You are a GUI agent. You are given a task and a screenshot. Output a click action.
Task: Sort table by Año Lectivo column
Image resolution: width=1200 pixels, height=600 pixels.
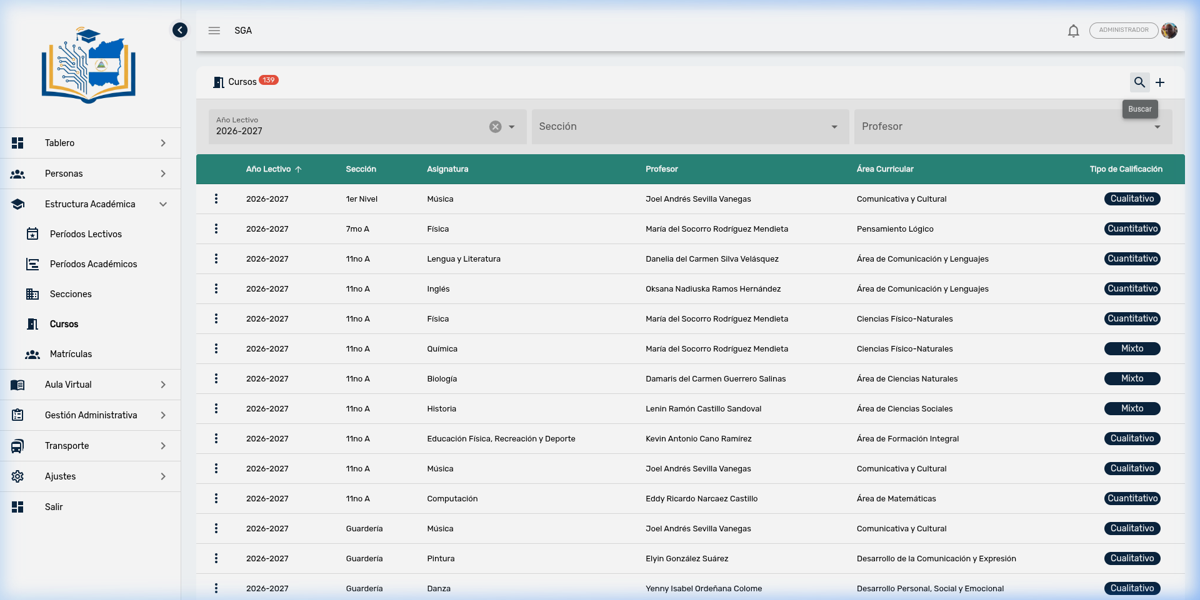click(269, 169)
